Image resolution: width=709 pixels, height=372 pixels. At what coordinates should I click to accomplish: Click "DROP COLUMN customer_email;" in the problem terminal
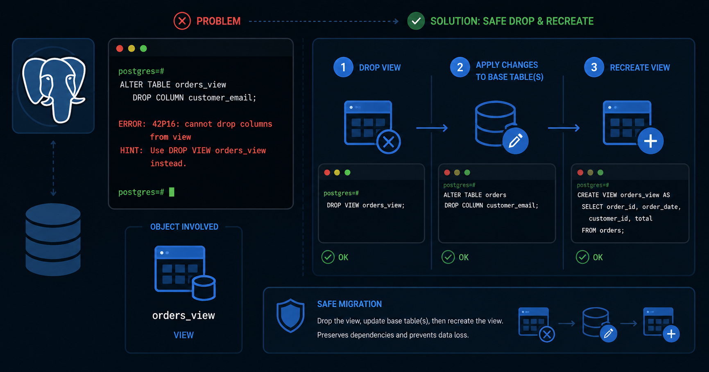tap(194, 98)
